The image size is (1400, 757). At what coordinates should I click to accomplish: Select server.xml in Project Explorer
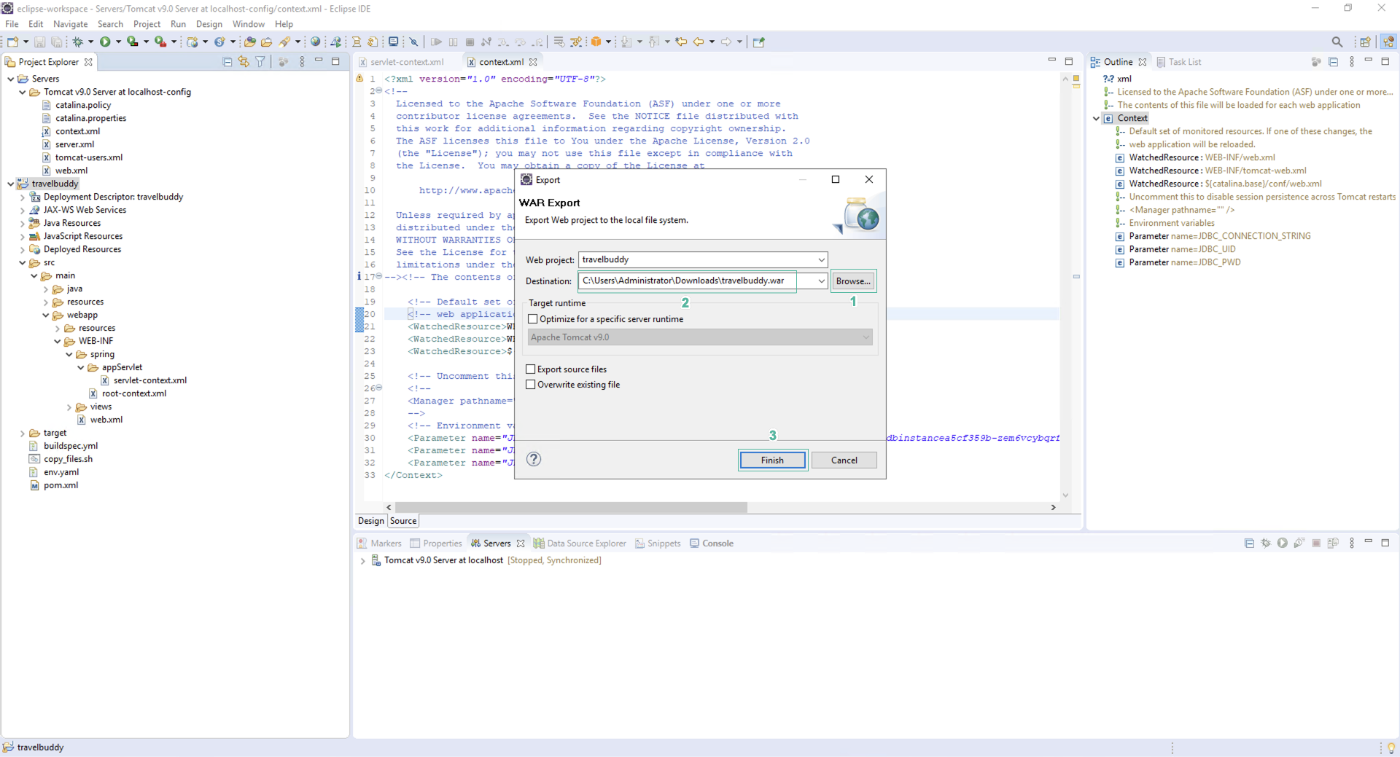pos(74,144)
